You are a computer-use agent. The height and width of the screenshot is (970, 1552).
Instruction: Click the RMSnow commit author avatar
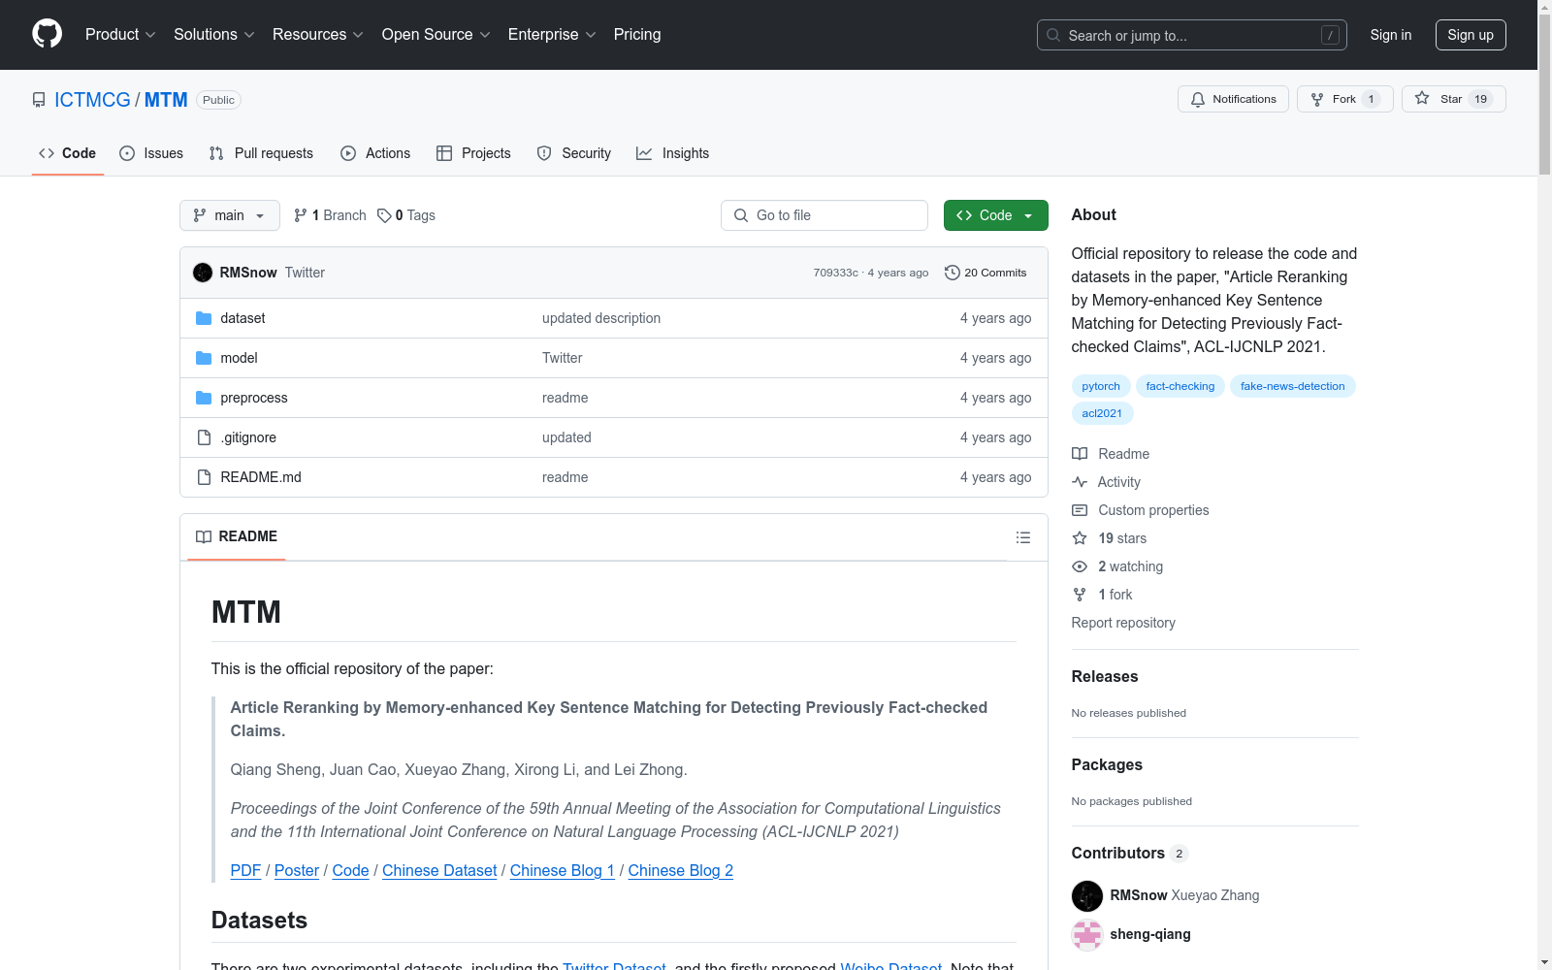(x=203, y=273)
